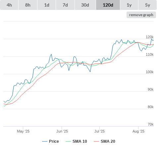Click the 120k y-axis gridline label

pos(150,37)
